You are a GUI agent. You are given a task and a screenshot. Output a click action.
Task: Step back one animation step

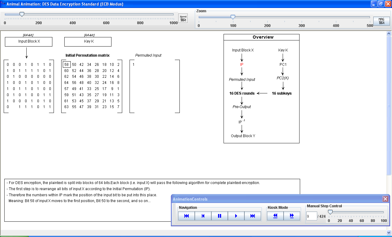coord(203,216)
